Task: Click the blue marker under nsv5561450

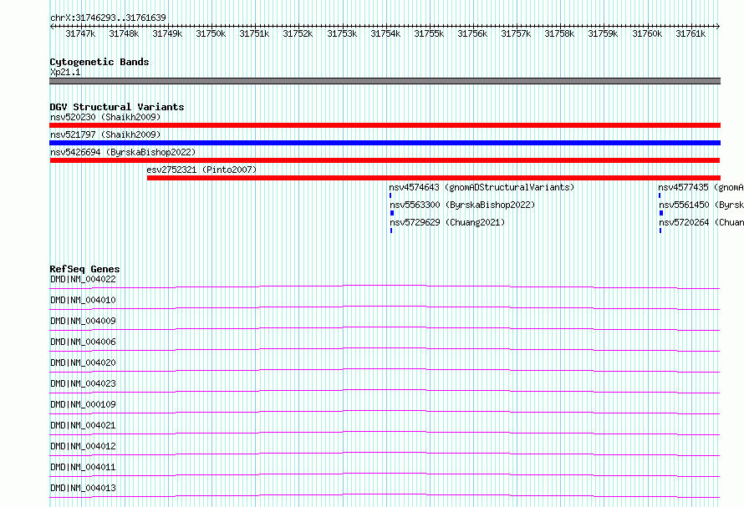Action: coord(661,213)
